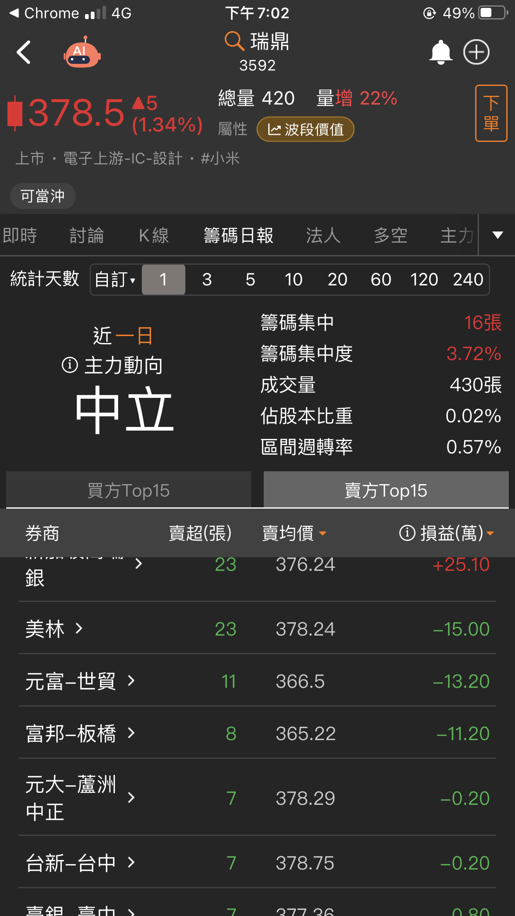
Task: Open the 波段價值 attribute badge
Action: click(x=306, y=129)
